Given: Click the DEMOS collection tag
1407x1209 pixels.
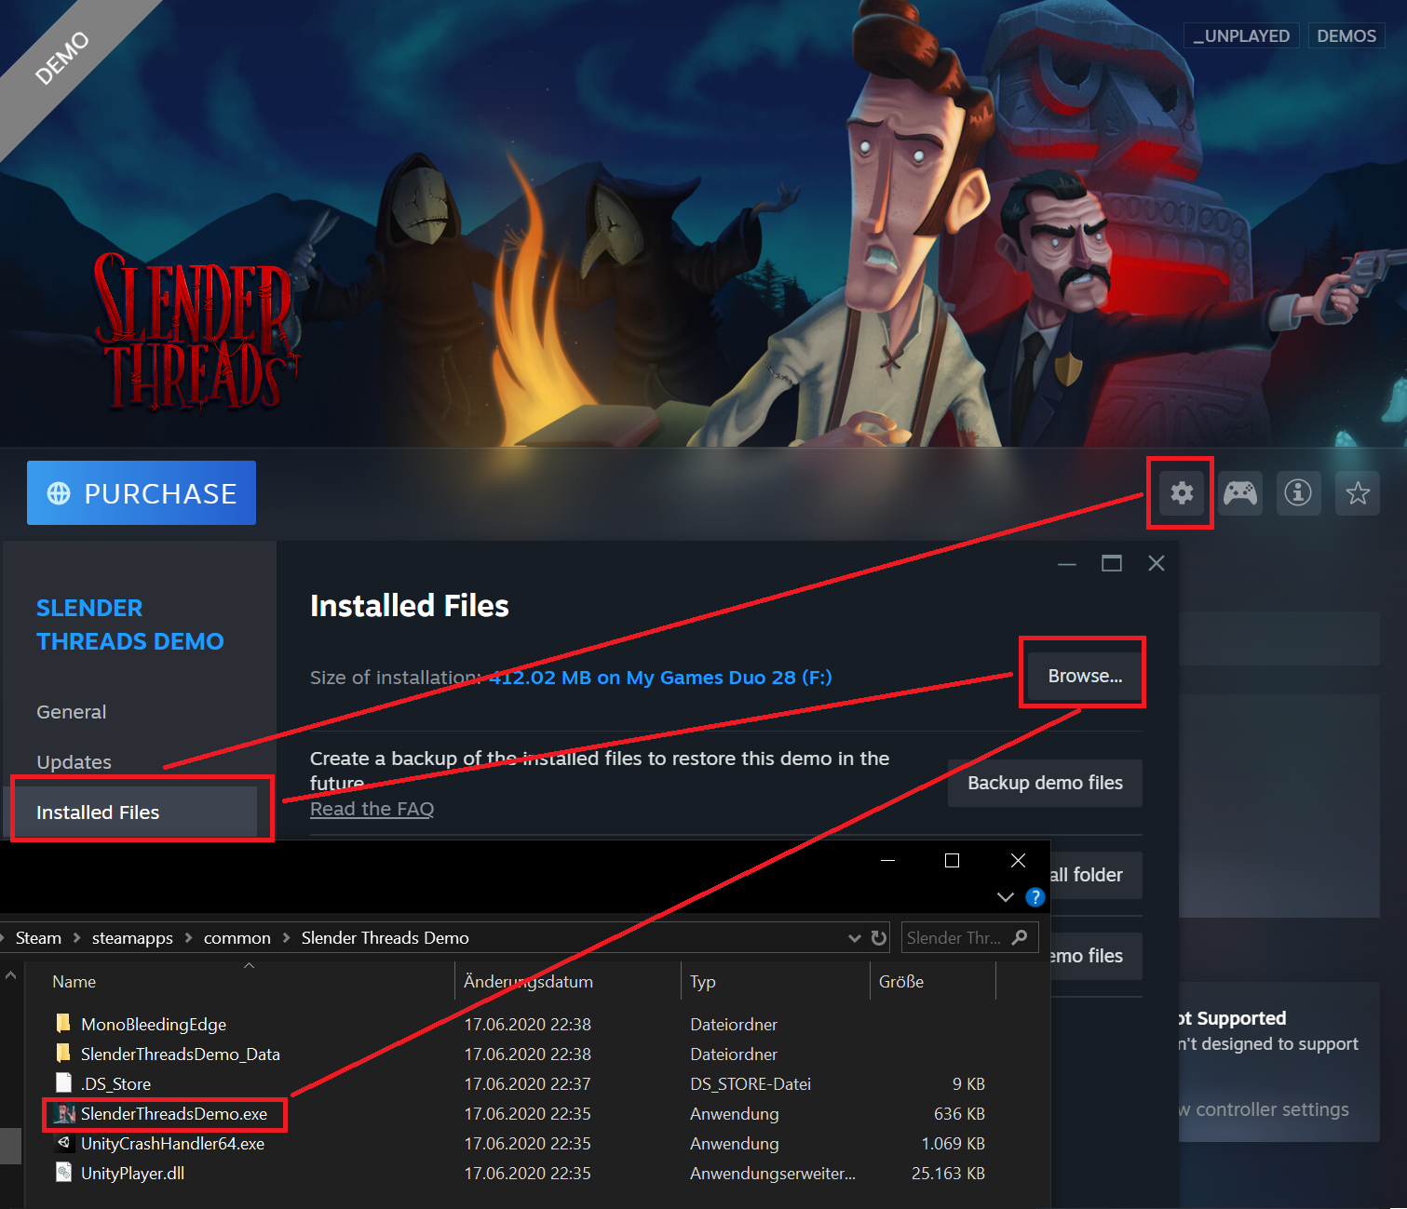Looking at the screenshot, I should (x=1346, y=35).
